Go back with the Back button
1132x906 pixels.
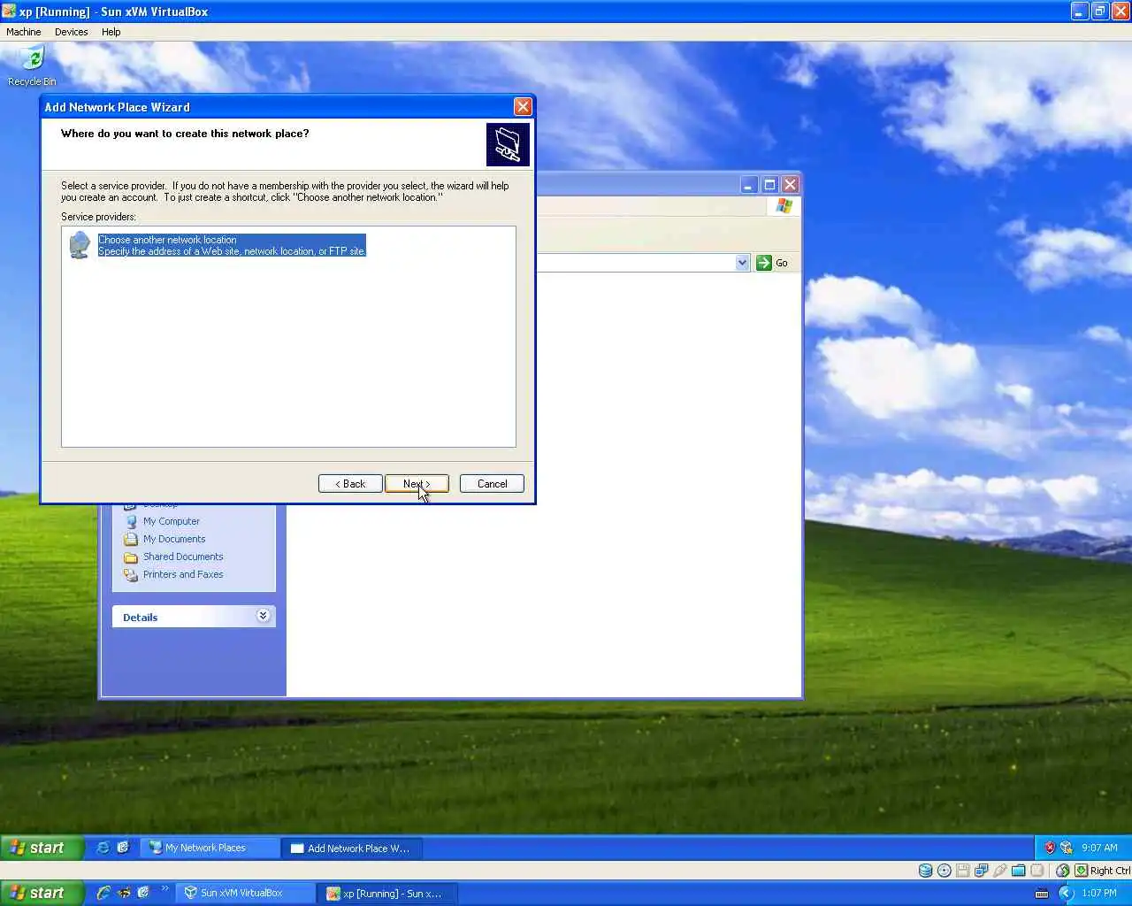350,484
